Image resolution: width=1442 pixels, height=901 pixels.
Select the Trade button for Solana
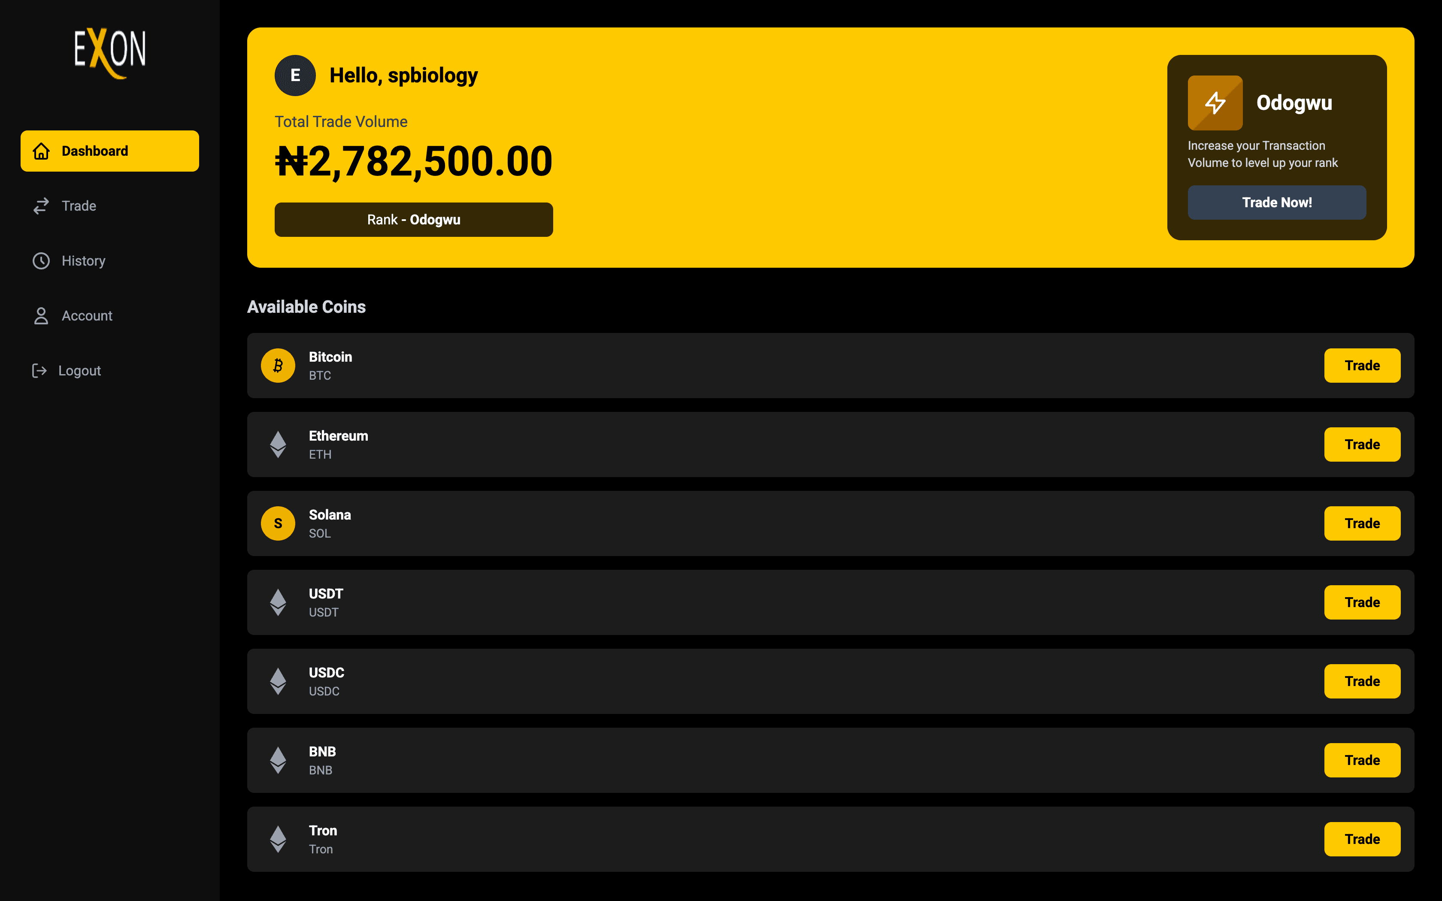1362,523
